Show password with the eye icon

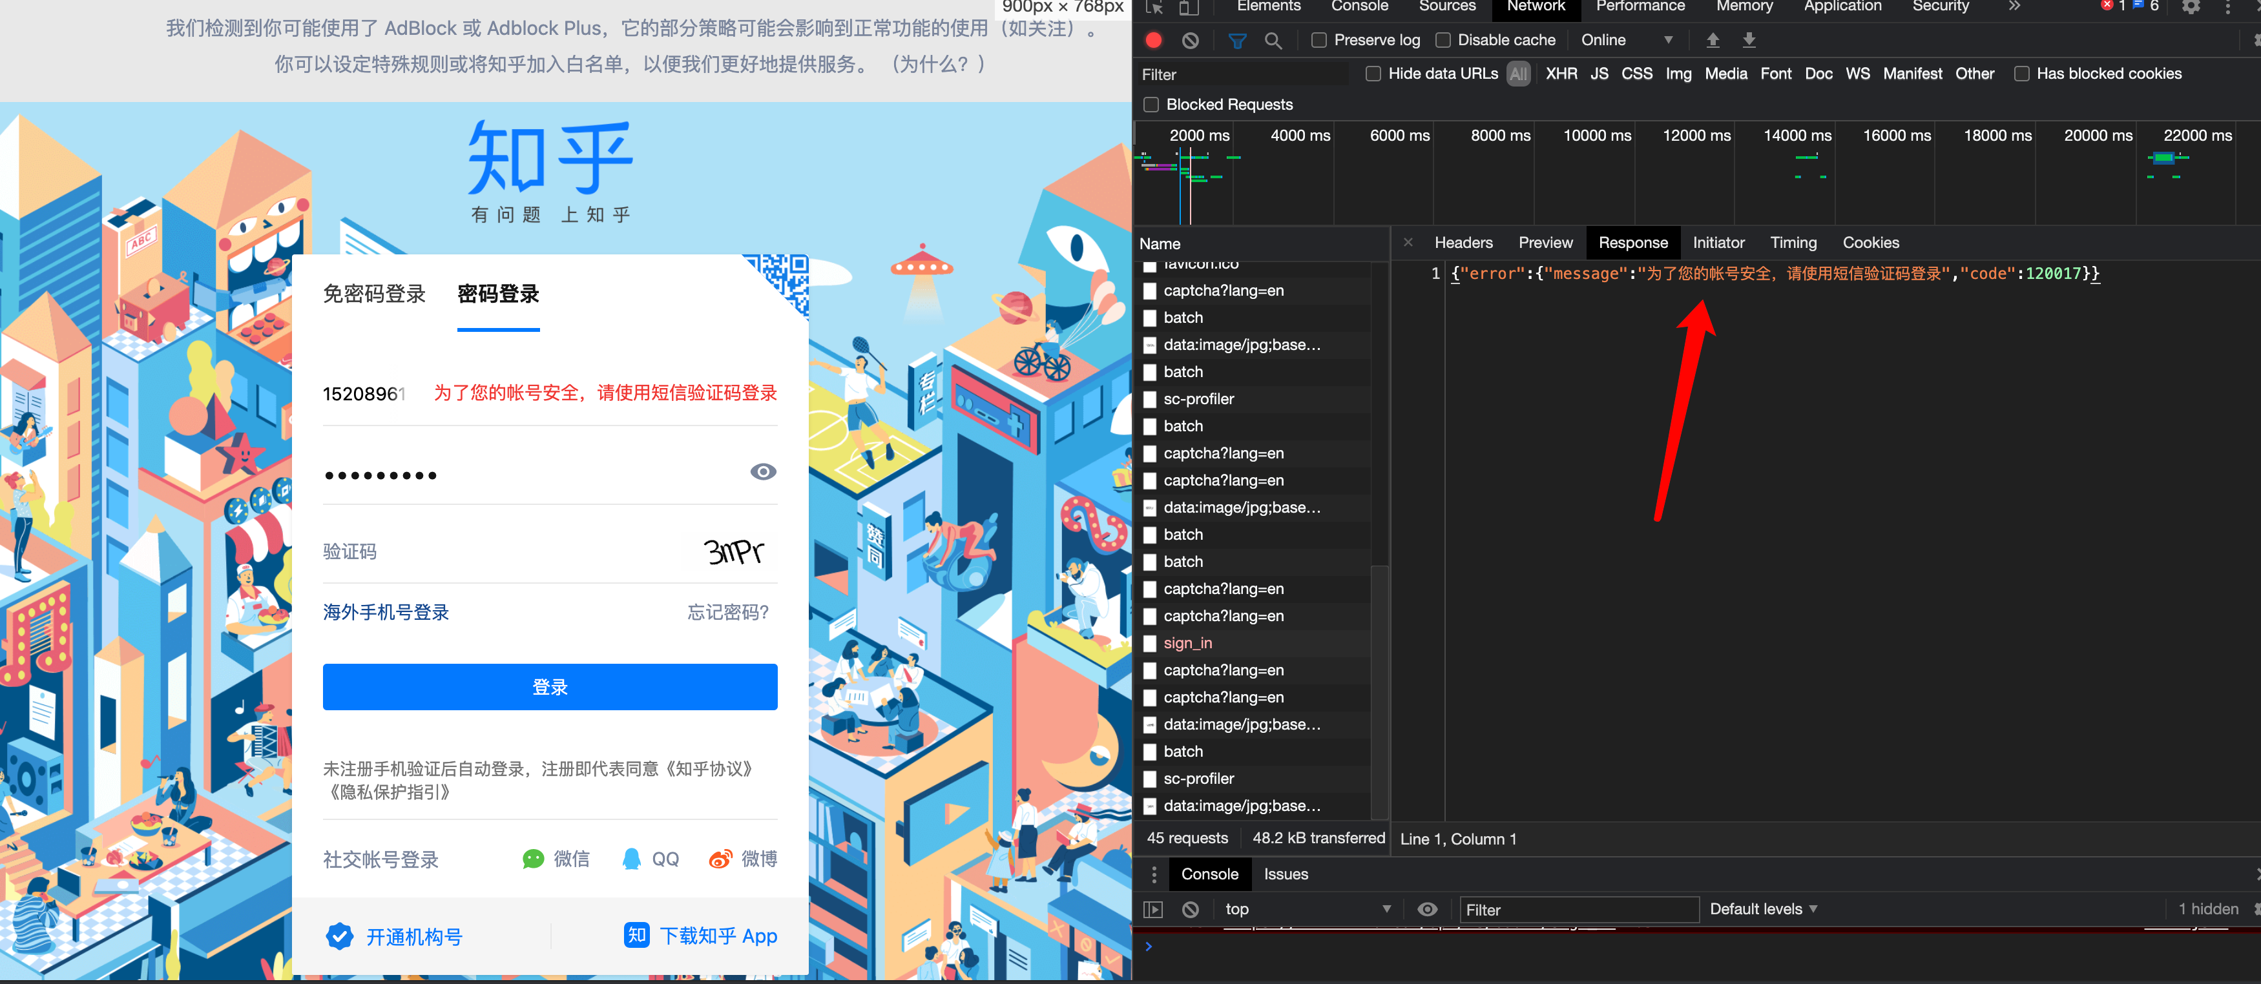point(763,472)
